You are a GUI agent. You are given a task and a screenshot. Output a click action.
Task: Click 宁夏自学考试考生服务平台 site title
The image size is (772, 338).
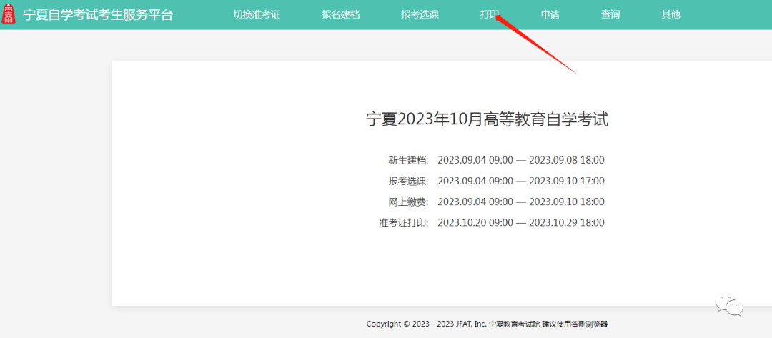coord(99,15)
